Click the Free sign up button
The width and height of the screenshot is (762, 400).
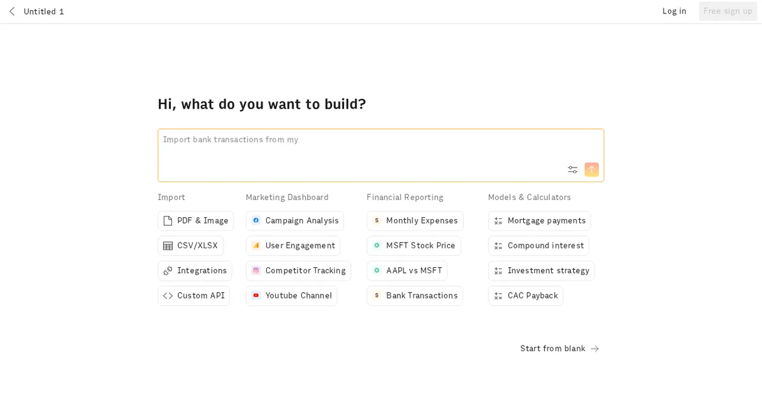click(x=728, y=11)
